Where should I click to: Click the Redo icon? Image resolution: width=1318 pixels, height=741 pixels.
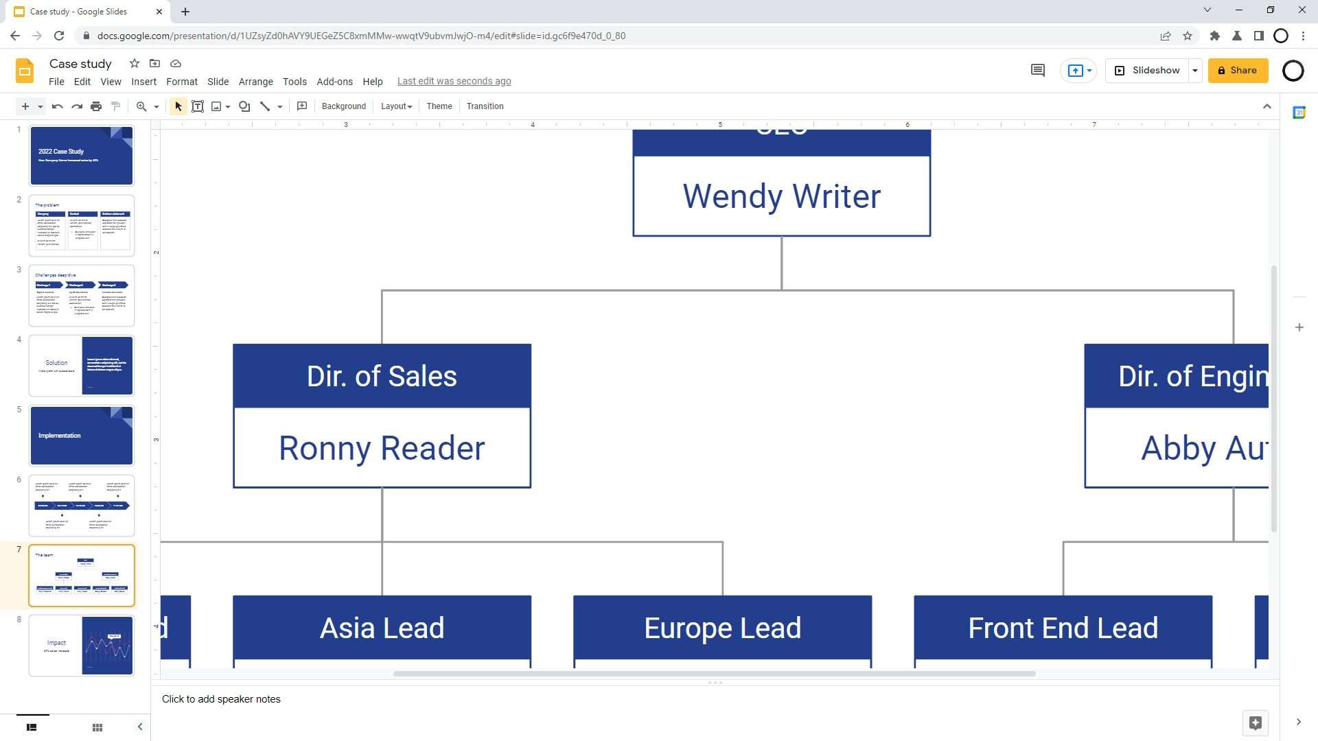point(77,106)
